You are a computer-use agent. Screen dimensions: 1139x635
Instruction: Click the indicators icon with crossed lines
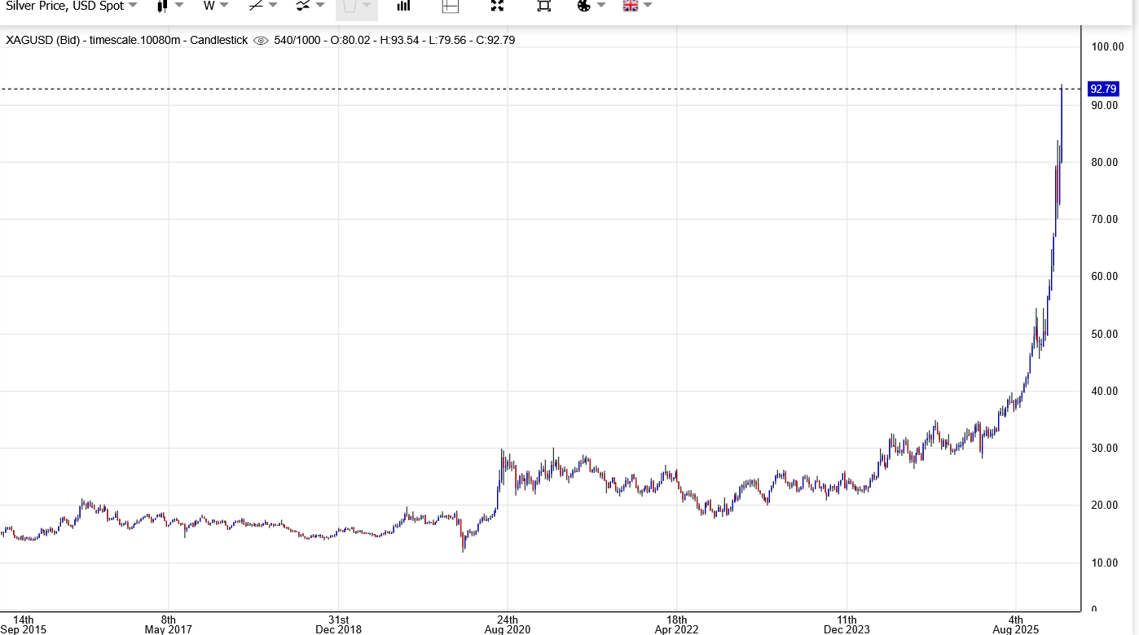click(302, 6)
